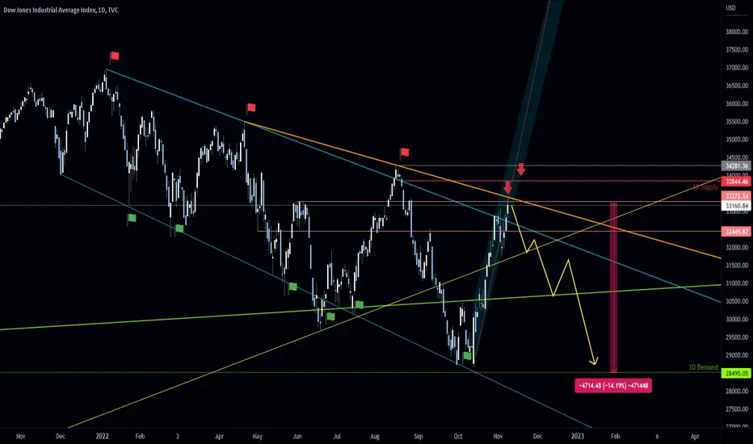
Task: Click the 29000.00 price axis label
Action: pos(737,355)
